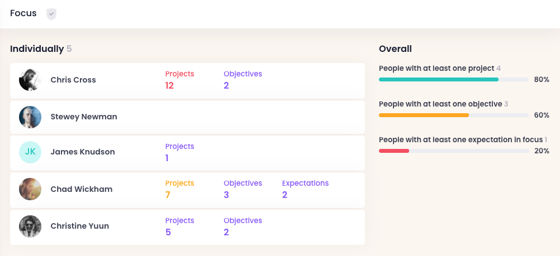
Task: Click the red expectations progress bar
Action: tap(394, 151)
